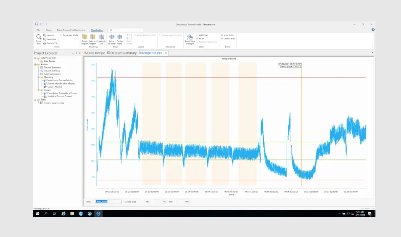This screenshot has height=237, width=401.
Task: Switch to Rapid Process Troubleshooting tab
Action: click(x=71, y=30)
